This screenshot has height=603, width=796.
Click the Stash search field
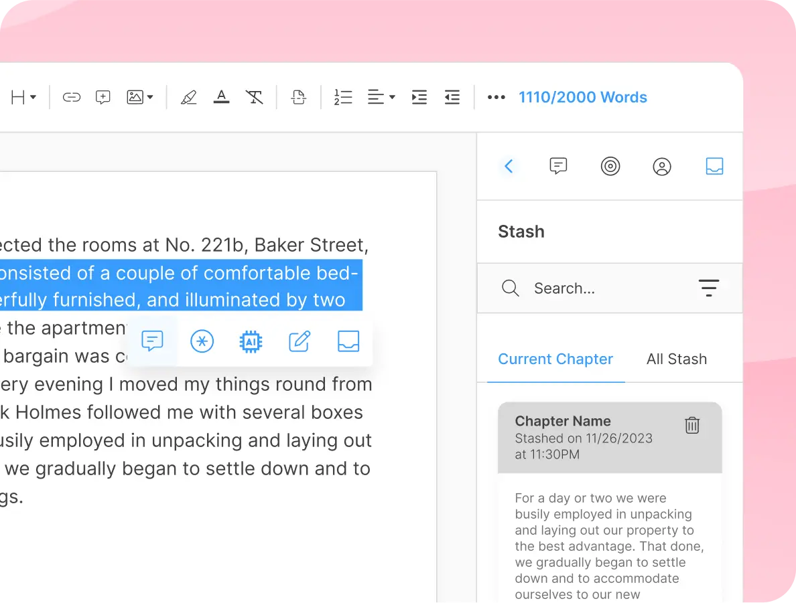[603, 288]
